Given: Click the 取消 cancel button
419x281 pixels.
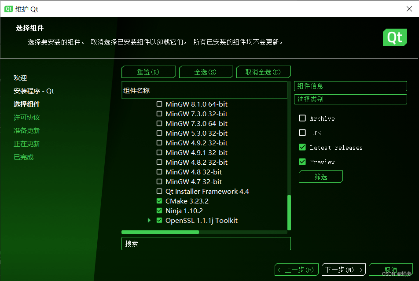Looking at the screenshot, I should pyautogui.click(x=391, y=270).
